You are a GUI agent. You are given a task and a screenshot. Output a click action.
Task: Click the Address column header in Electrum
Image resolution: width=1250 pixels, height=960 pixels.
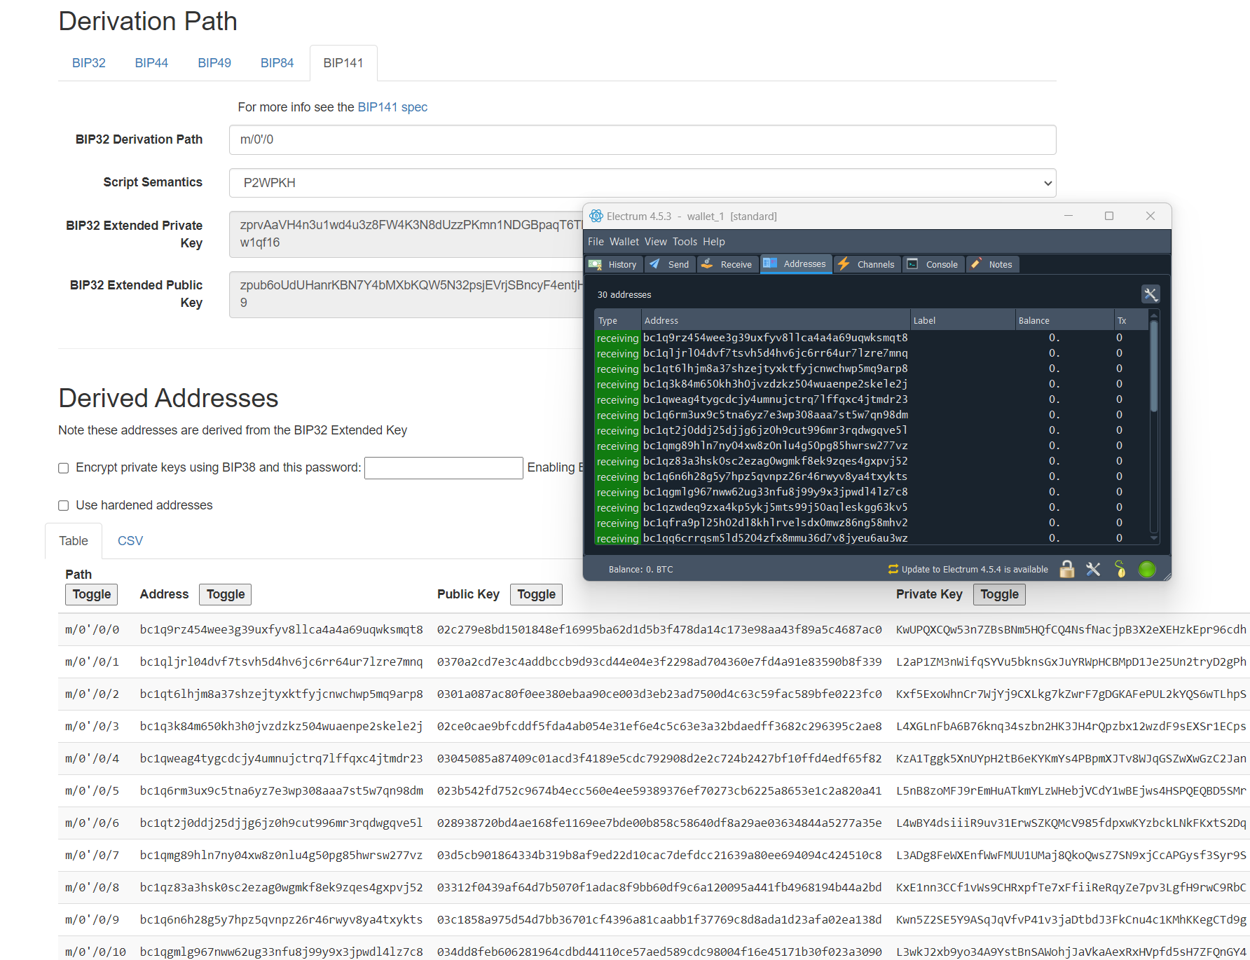click(x=776, y=320)
